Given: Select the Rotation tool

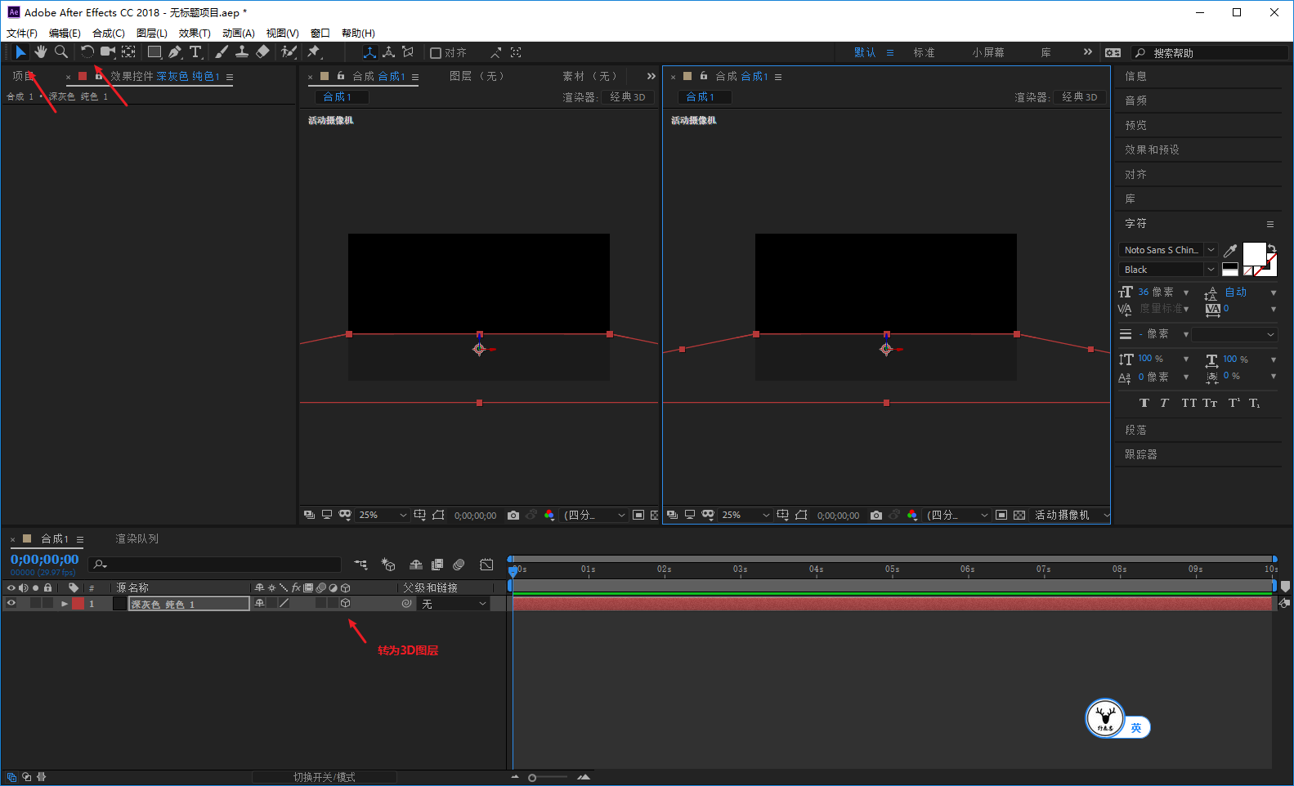Looking at the screenshot, I should (87, 52).
